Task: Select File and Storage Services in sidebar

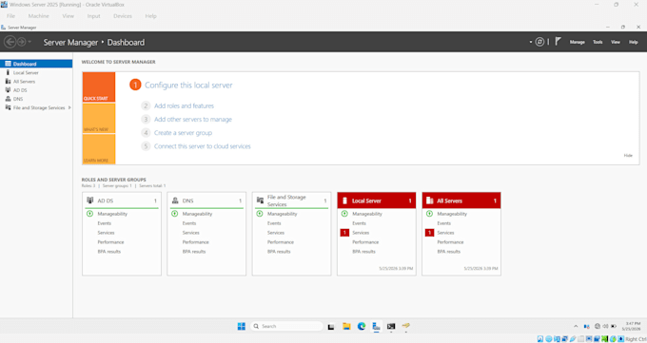Action: [36, 107]
